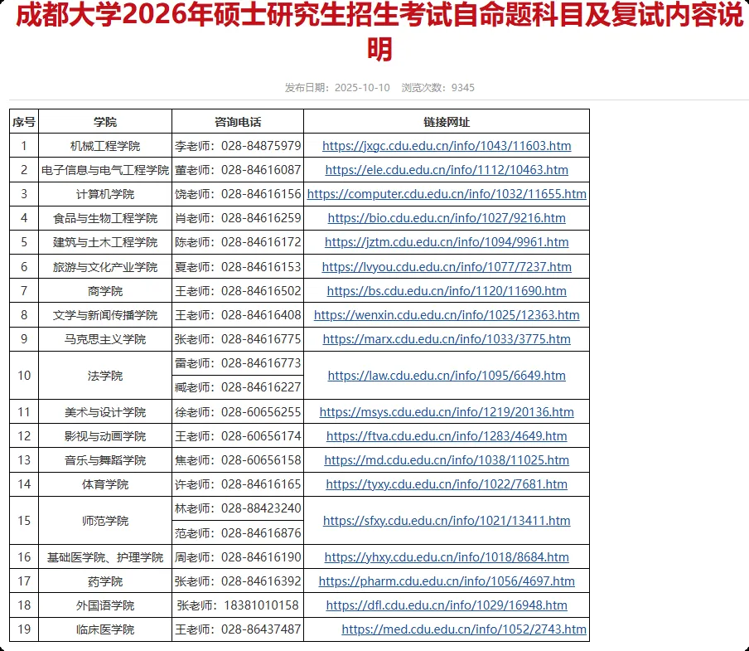
Task: Click phone 臧老师：028-84616227
Action: click(238, 387)
